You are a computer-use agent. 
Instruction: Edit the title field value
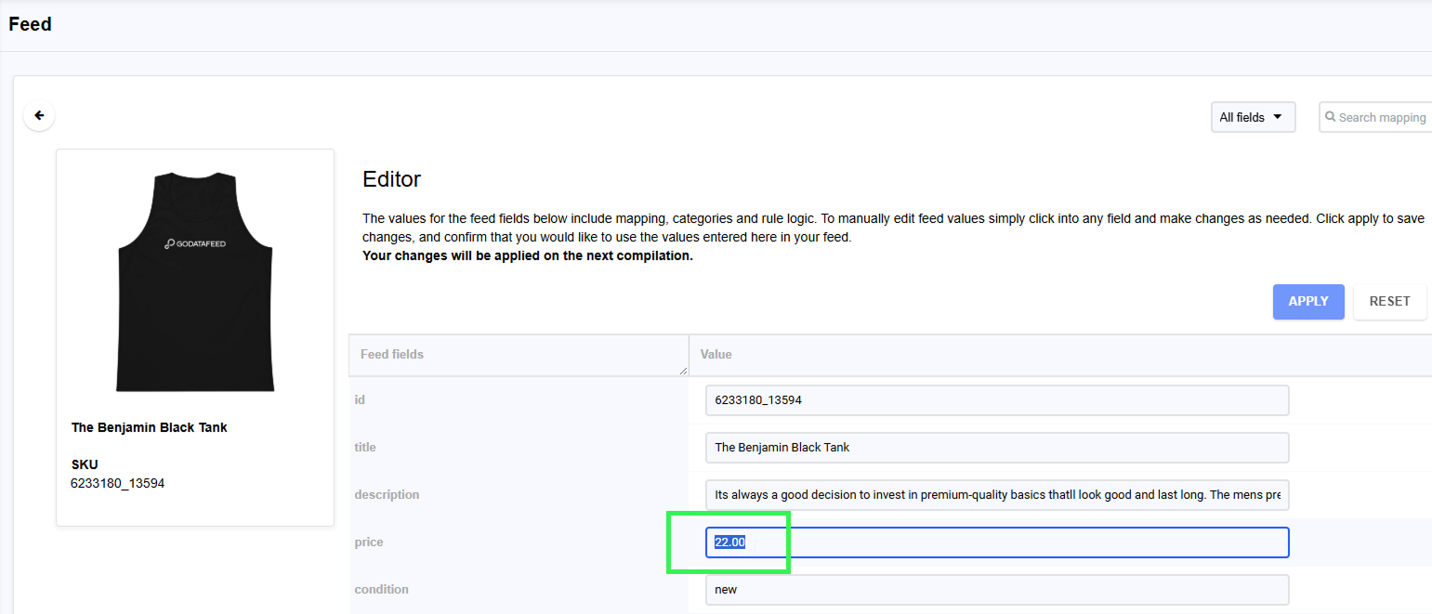[x=996, y=448]
